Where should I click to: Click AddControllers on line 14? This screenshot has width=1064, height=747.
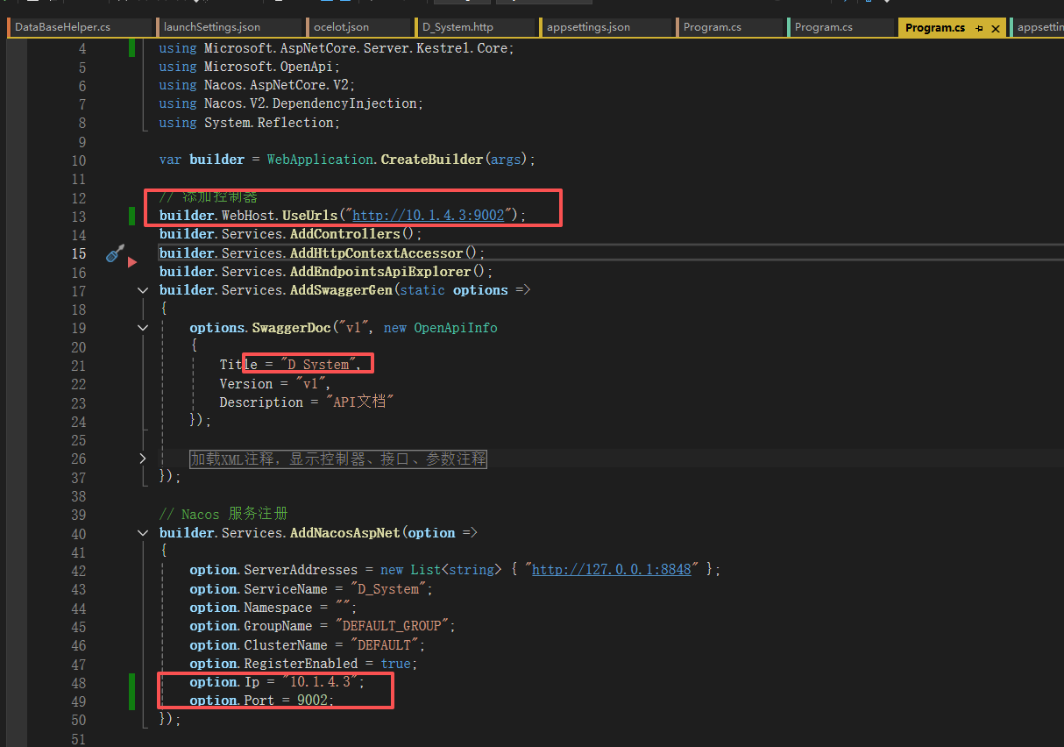tap(345, 234)
